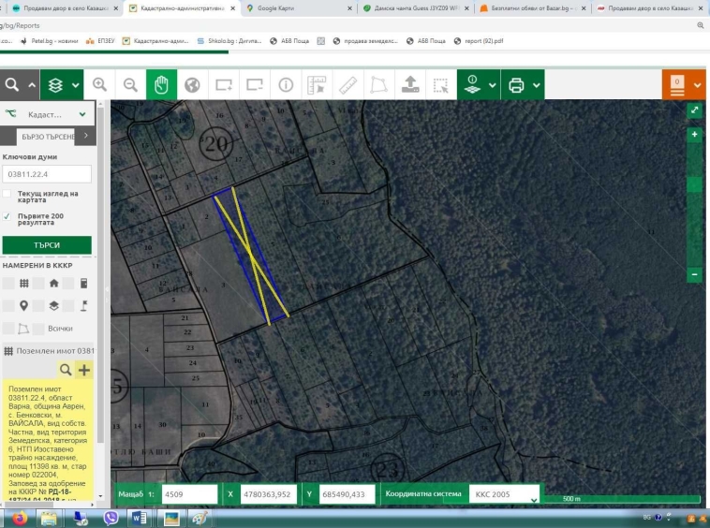
Task: Select the measure area polygon tool
Action: (378, 84)
